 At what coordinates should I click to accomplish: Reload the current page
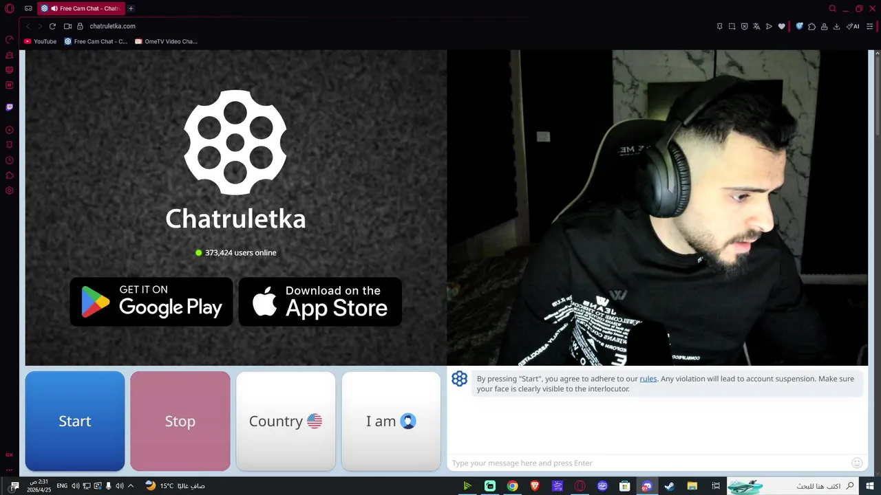point(52,26)
